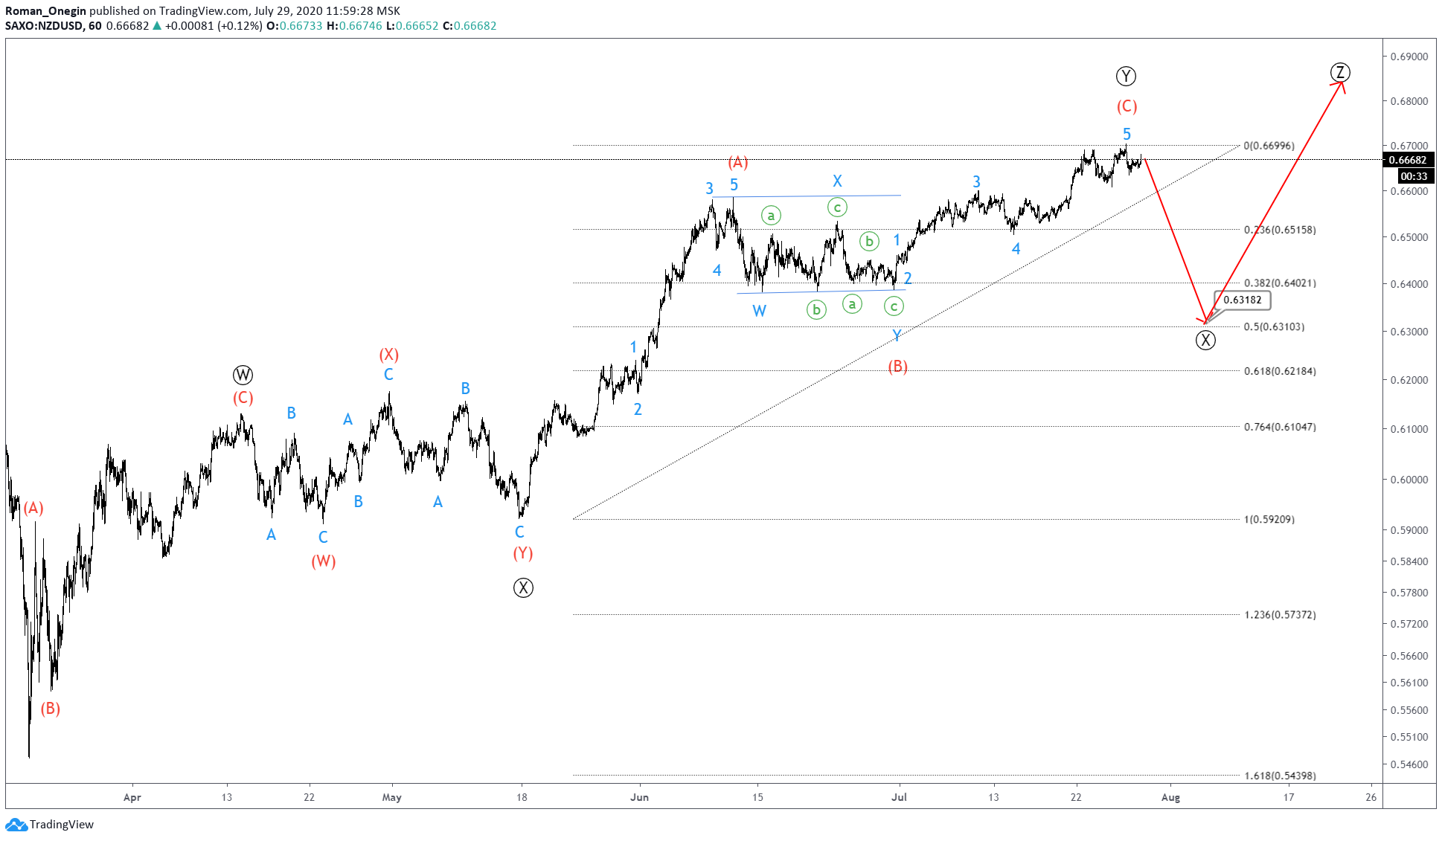The height and width of the screenshot is (841, 1442).
Task: Click the circled Z target marker
Action: coord(1342,73)
